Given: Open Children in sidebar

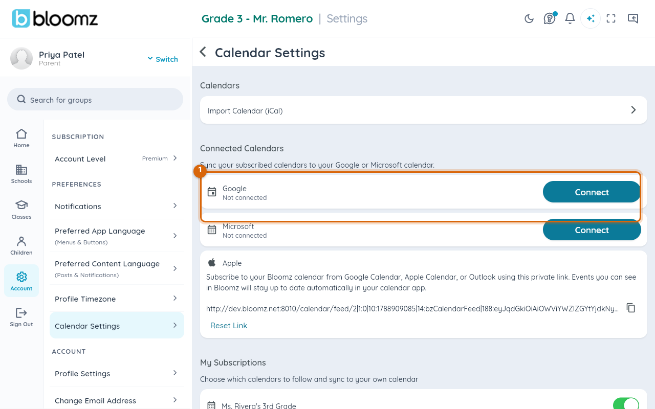Looking at the screenshot, I should click(x=21, y=246).
